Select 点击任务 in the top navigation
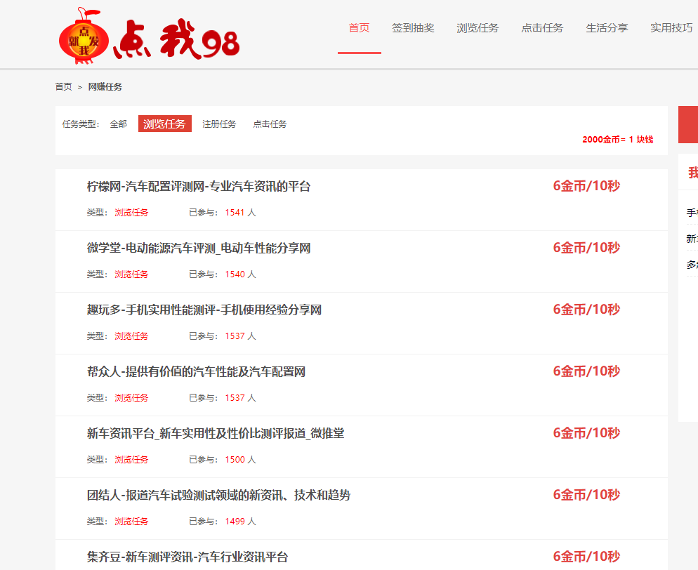Image resolution: width=698 pixels, height=570 pixels. pos(542,28)
